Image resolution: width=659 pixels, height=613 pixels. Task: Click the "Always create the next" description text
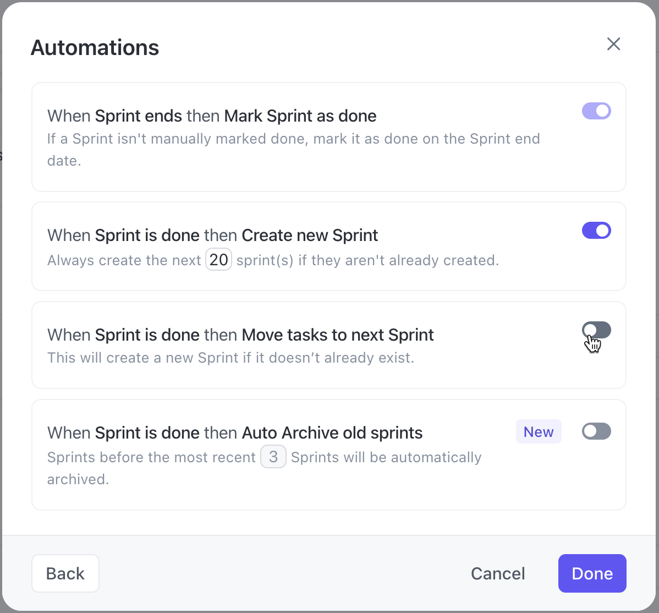click(124, 260)
